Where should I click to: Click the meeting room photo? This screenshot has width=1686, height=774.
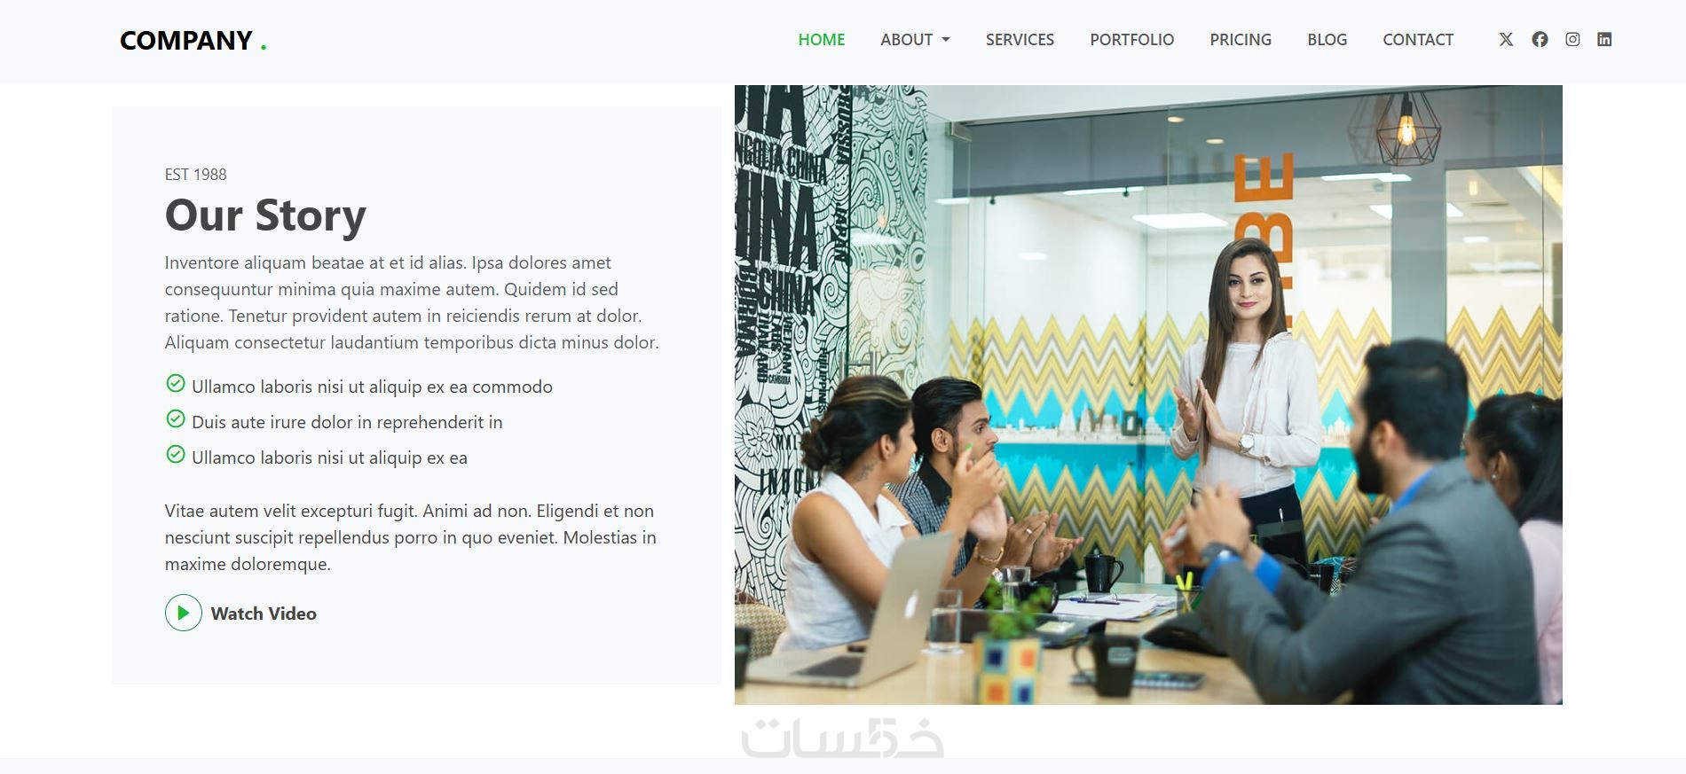pyautogui.click(x=1148, y=395)
